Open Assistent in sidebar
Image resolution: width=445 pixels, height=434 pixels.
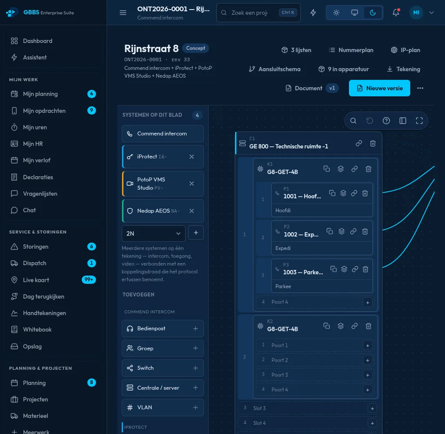click(53, 57)
